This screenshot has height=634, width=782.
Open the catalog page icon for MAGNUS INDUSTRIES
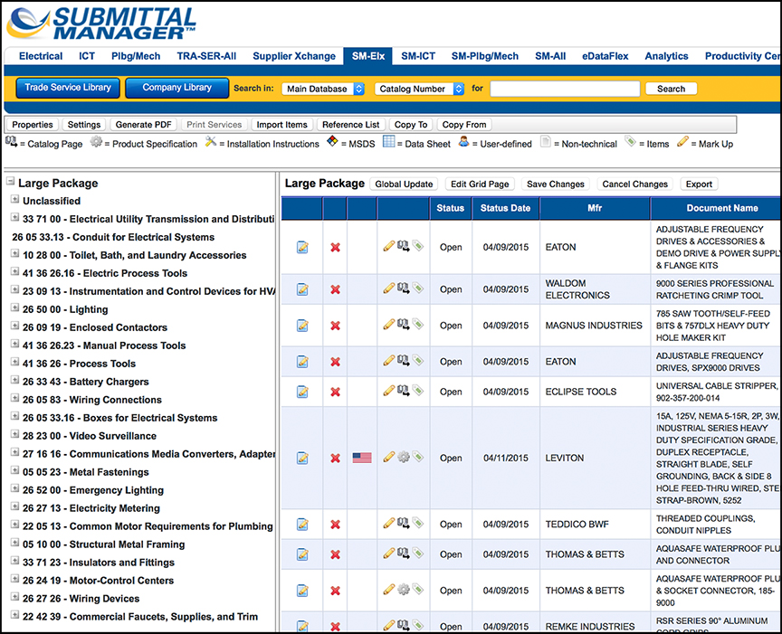click(403, 325)
